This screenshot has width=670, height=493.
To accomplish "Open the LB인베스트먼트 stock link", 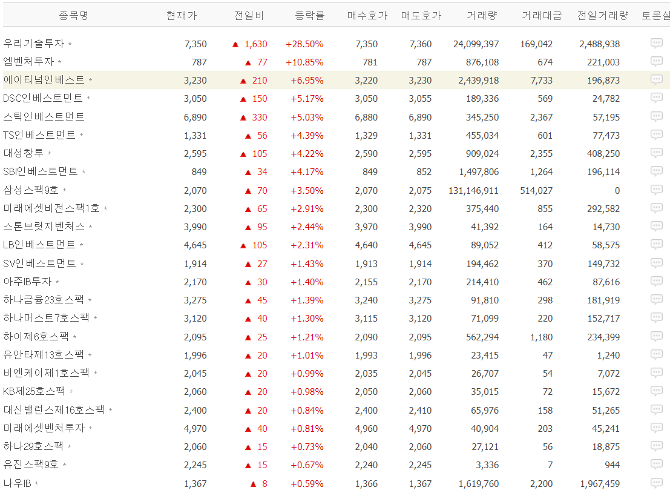I will point(39,245).
